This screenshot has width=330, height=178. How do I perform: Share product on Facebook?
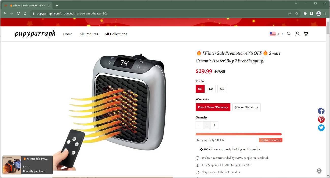(321, 111)
